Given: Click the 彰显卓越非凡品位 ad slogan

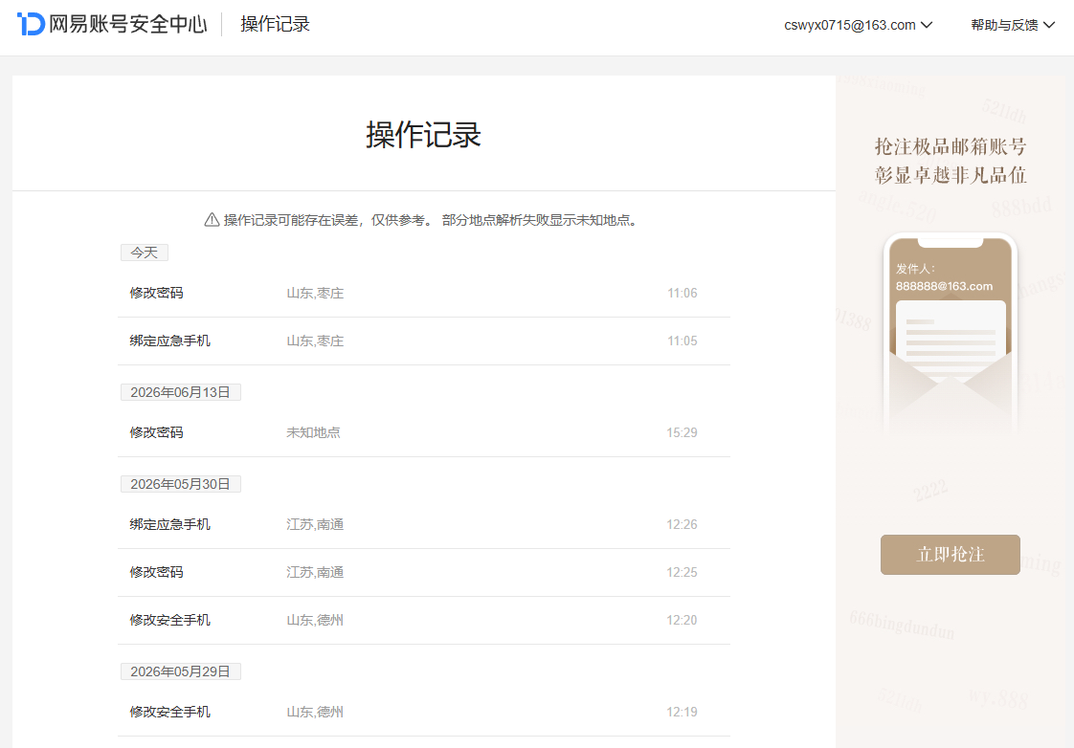Looking at the screenshot, I should click(x=950, y=175).
